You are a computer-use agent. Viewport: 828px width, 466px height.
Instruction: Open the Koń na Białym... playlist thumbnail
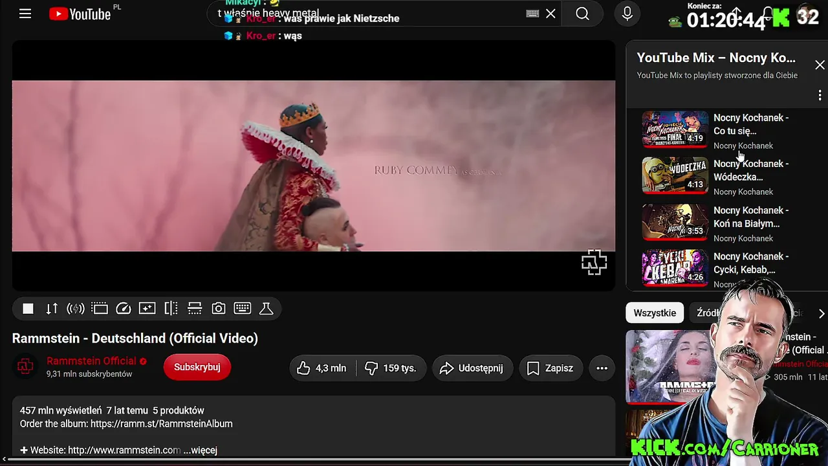(x=675, y=222)
